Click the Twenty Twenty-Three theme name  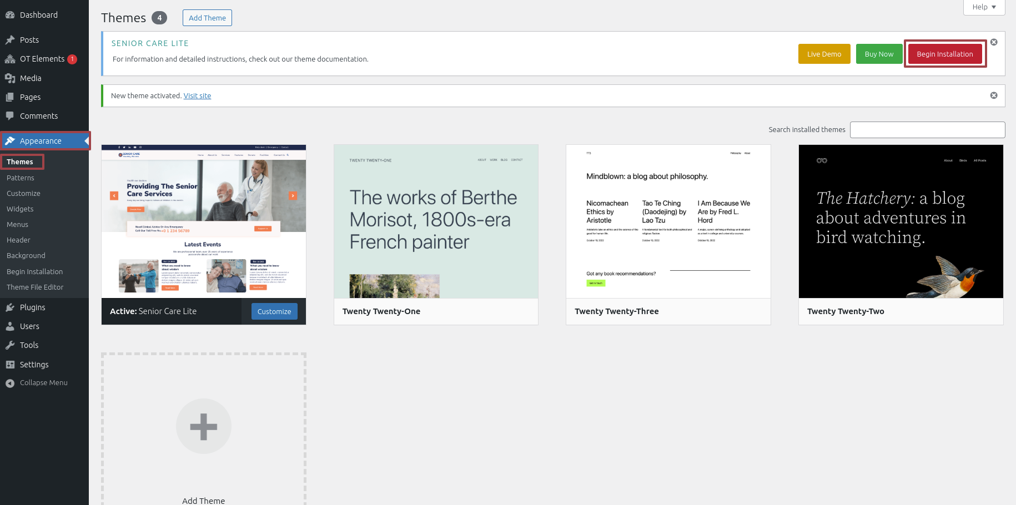[617, 311]
